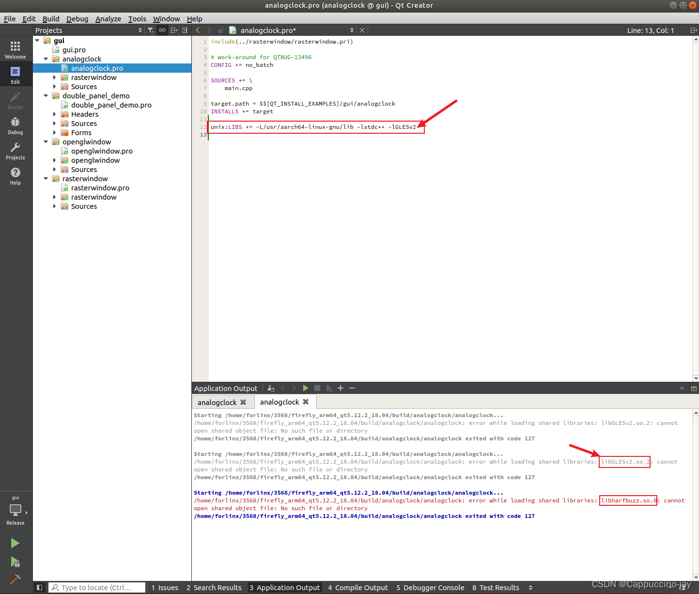Show the Search Results pane
Viewport: 699px width, 594px height.
214,587
